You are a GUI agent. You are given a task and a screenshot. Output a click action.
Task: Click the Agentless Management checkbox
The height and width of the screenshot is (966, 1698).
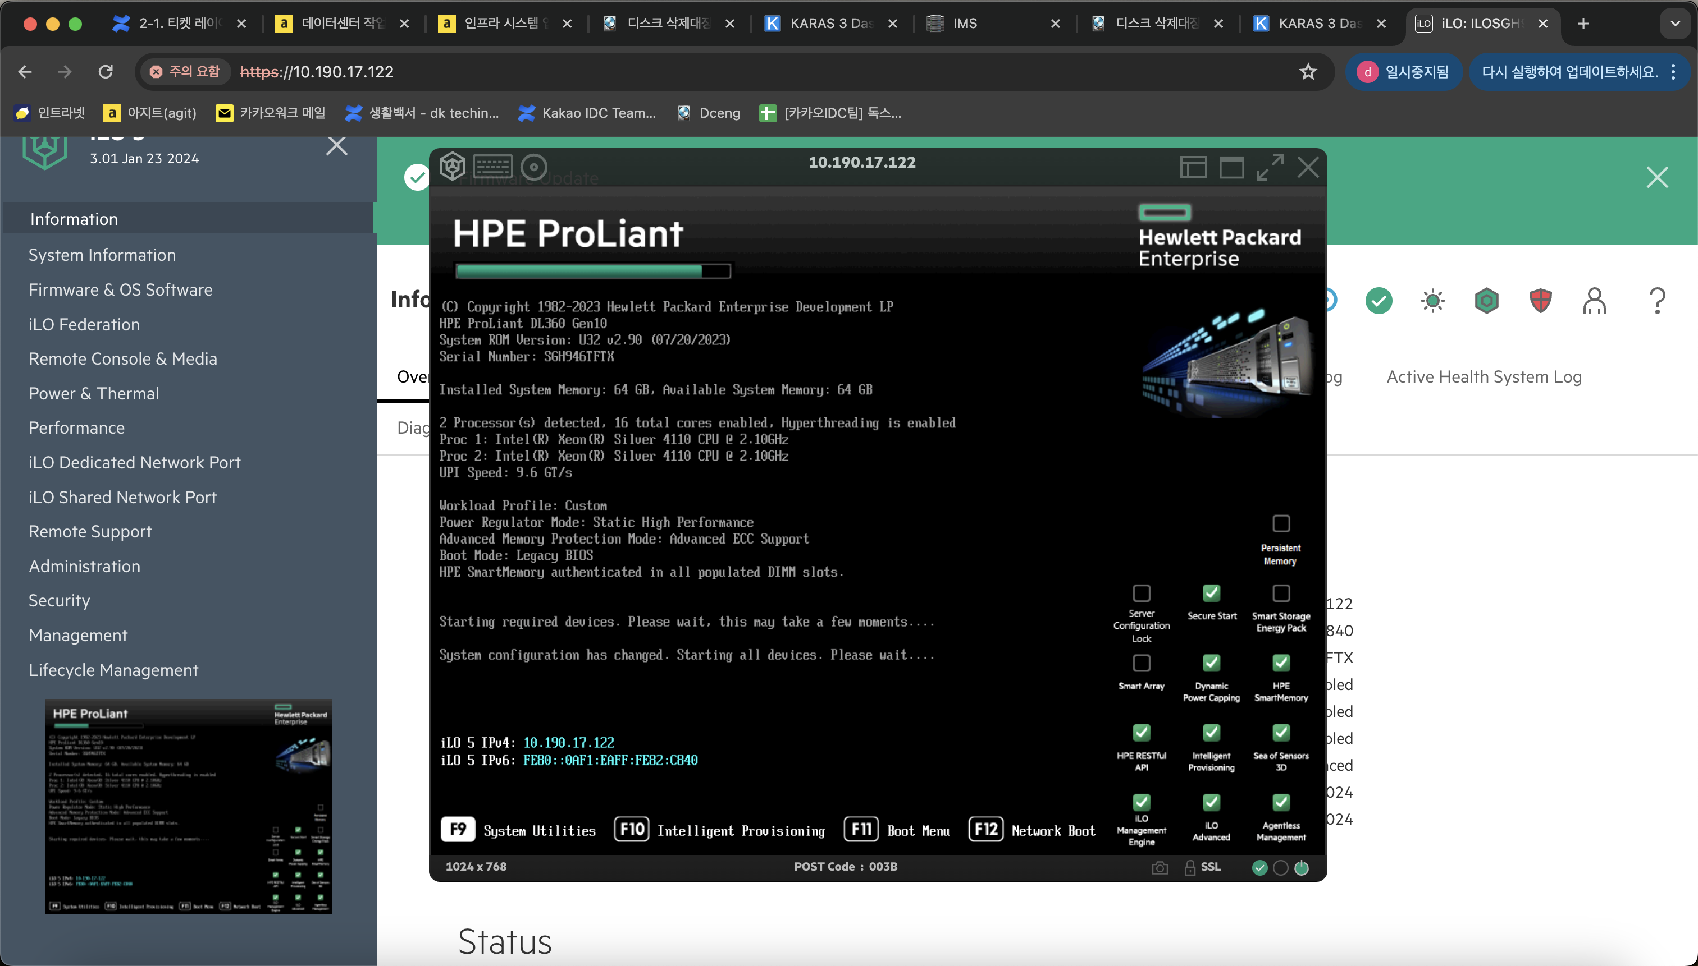tap(1281, 802)
